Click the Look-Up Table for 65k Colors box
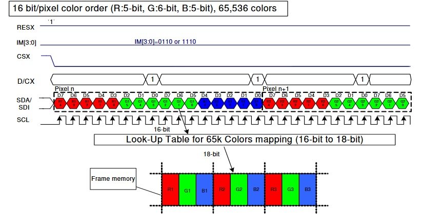 (x=245, y=139)
